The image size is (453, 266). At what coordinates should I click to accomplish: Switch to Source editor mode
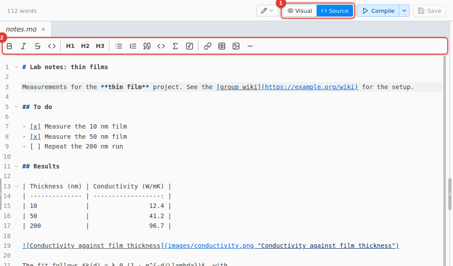click(x=335, y=11)
